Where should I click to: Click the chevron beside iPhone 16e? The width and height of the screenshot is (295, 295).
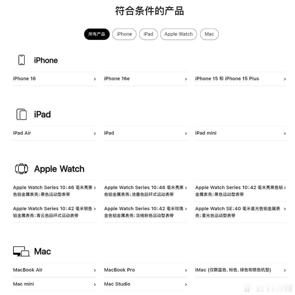(186, 79)
